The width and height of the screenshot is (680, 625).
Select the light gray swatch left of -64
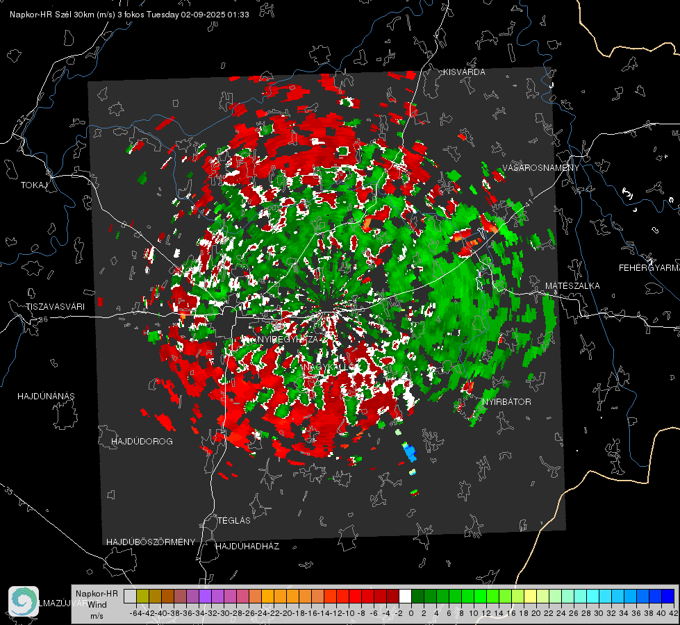[x=130, y=597]
